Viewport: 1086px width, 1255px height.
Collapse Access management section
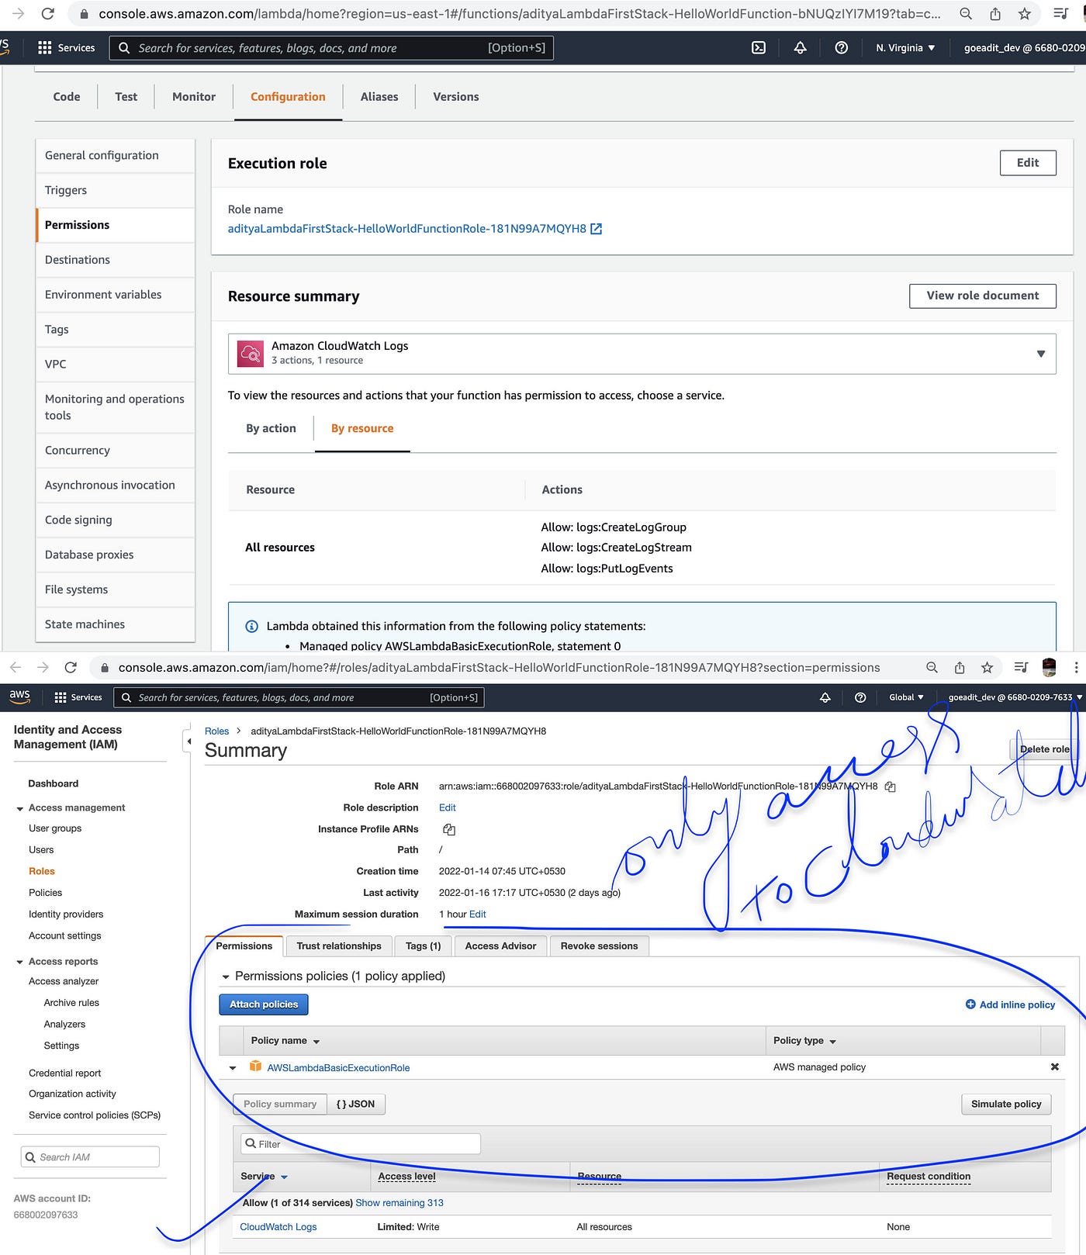pyautogui.click(x=19, y=808)
